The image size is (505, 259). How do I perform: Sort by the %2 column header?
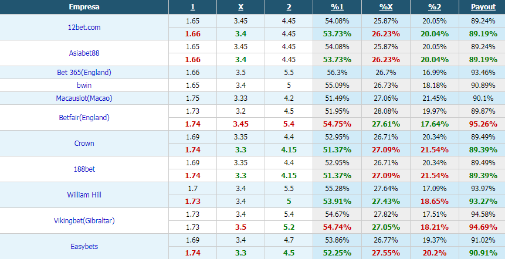(435, 7)
